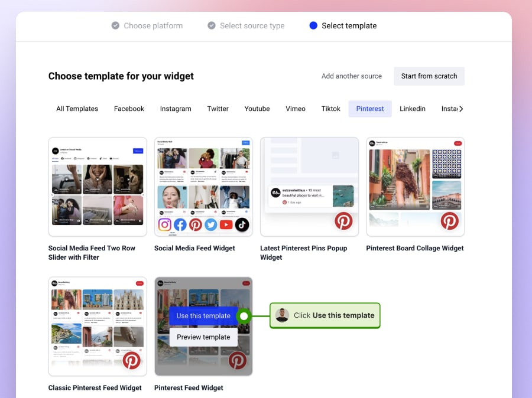
Task: Open Latest Pinterest Pins Popup Widget thumbnail
Action: [309, 187]
